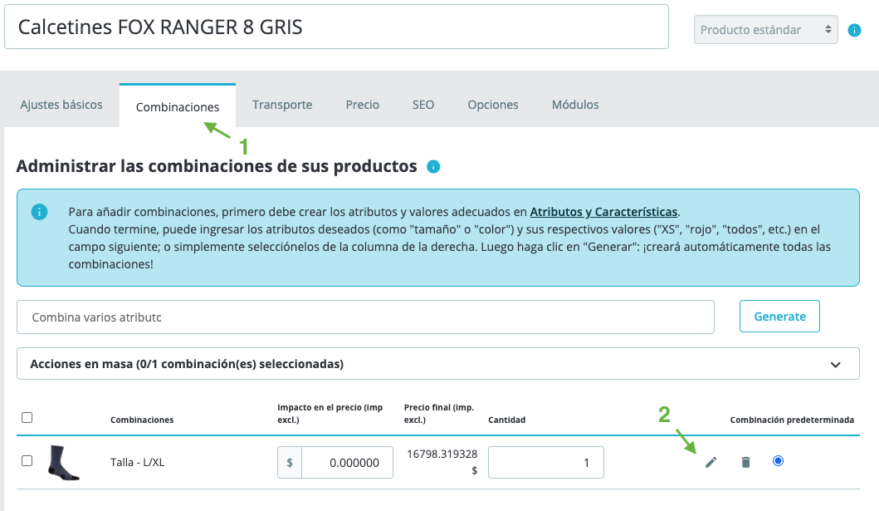Click the Impacto en el precio column header
This screenshot has width=879, height=511.
pos(330,414)
